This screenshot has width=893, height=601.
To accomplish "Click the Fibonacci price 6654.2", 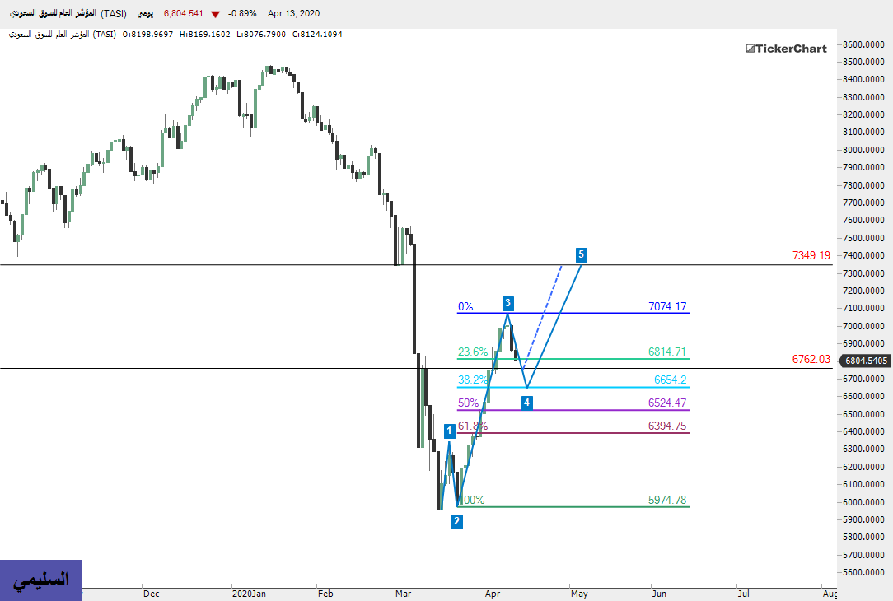I will (671, 380).
